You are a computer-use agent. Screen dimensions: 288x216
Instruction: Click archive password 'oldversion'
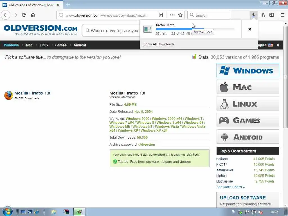click(147, 145)
